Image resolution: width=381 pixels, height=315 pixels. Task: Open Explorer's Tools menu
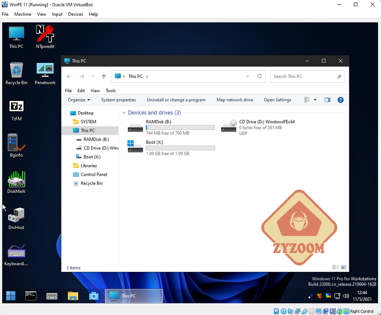tap(110, 91)
